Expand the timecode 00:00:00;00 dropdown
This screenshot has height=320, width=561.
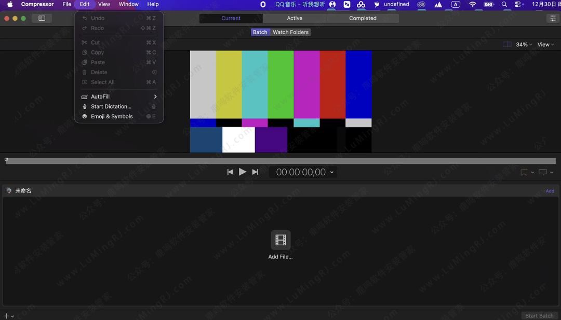coord(332,172)
